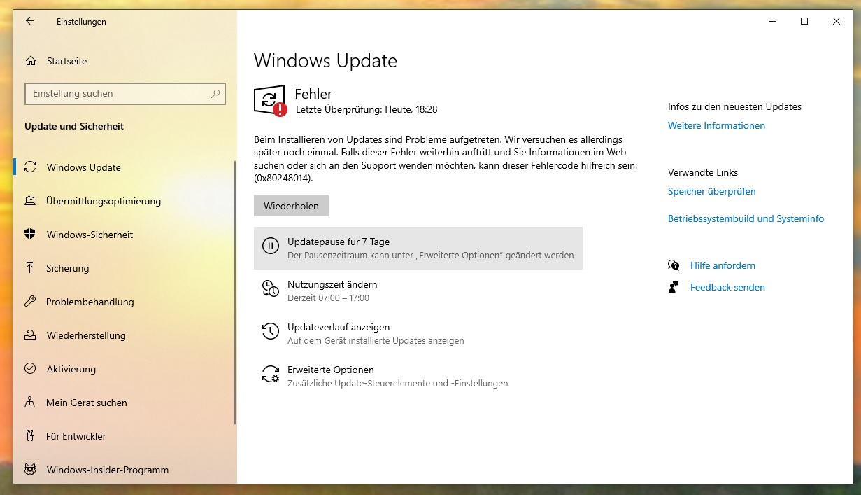Select Wiederherstellung in sidebar
The height and width of the screenshot is (495, 861).
[124, 335]
